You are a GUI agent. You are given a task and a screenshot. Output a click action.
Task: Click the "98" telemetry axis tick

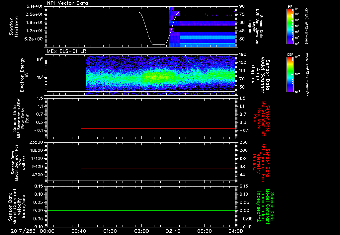(242, 167)
